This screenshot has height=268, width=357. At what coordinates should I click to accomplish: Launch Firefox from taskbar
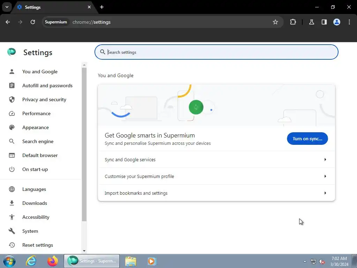53,261
